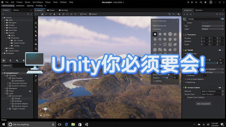Open Microsoft Store in taskbar
Screen dimensions: 226x127
tap(80, 124)
